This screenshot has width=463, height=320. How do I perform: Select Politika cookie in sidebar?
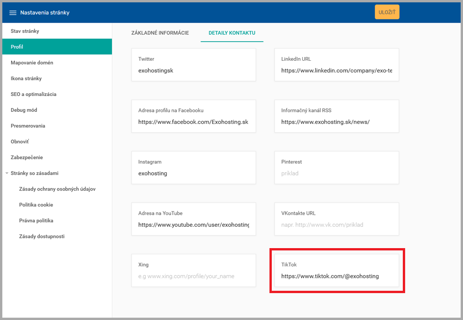coord(36,205)
